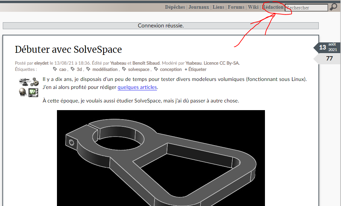Open the article title Débuter avec SolveSpace
Viewport: 341px width, 206px height.
tap(68, 49)
